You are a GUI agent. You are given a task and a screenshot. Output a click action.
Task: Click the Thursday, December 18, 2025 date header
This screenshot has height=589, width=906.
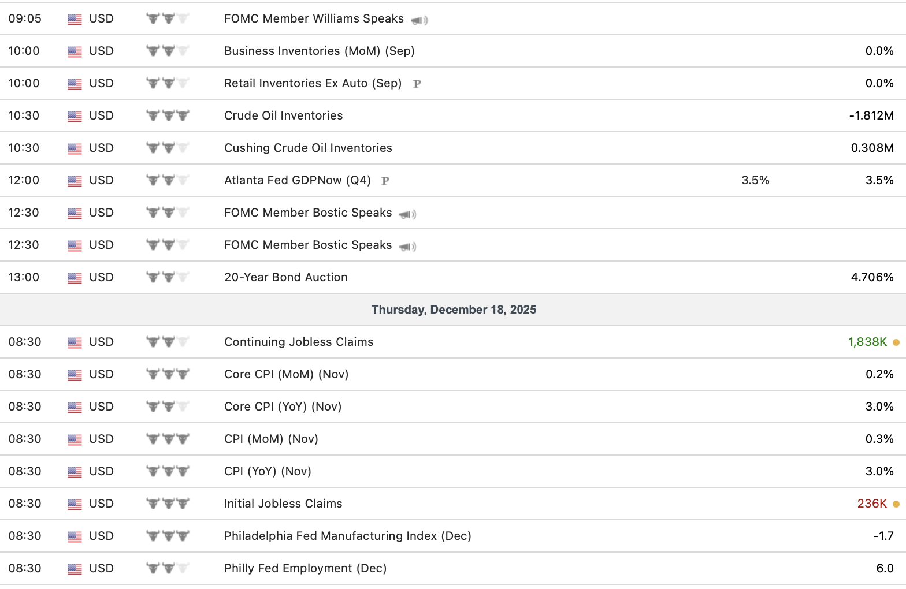[454, 310]
